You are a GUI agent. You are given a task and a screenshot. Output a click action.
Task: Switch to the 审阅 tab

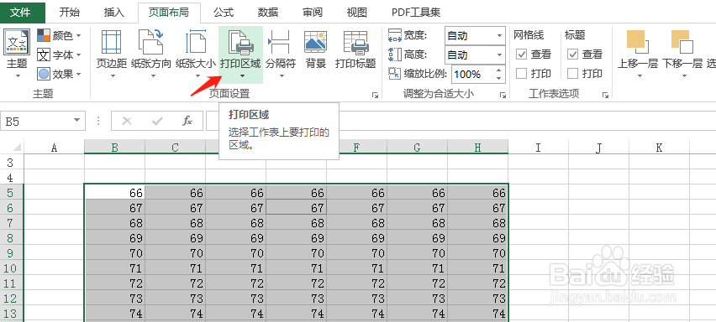coord(313,13)
